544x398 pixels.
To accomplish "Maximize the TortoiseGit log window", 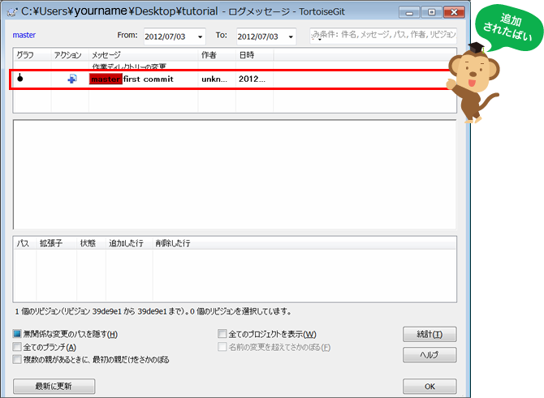I will point(431,12).
